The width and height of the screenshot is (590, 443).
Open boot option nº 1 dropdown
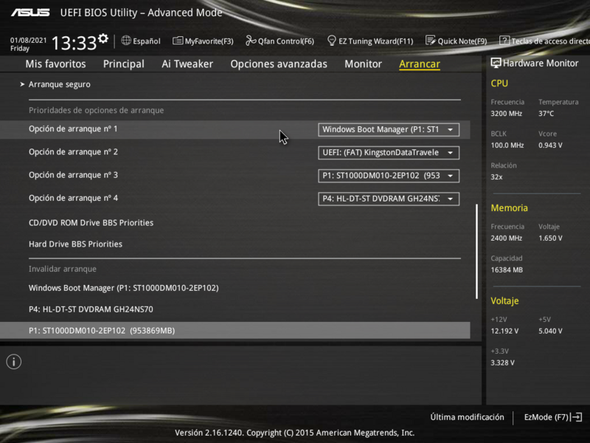click(389, 130)
